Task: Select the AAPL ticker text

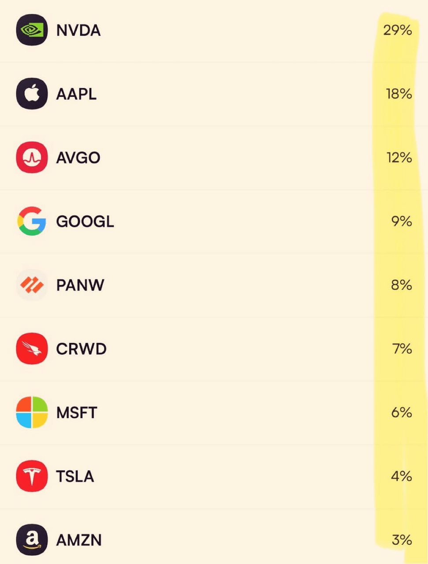Action: 76,94
